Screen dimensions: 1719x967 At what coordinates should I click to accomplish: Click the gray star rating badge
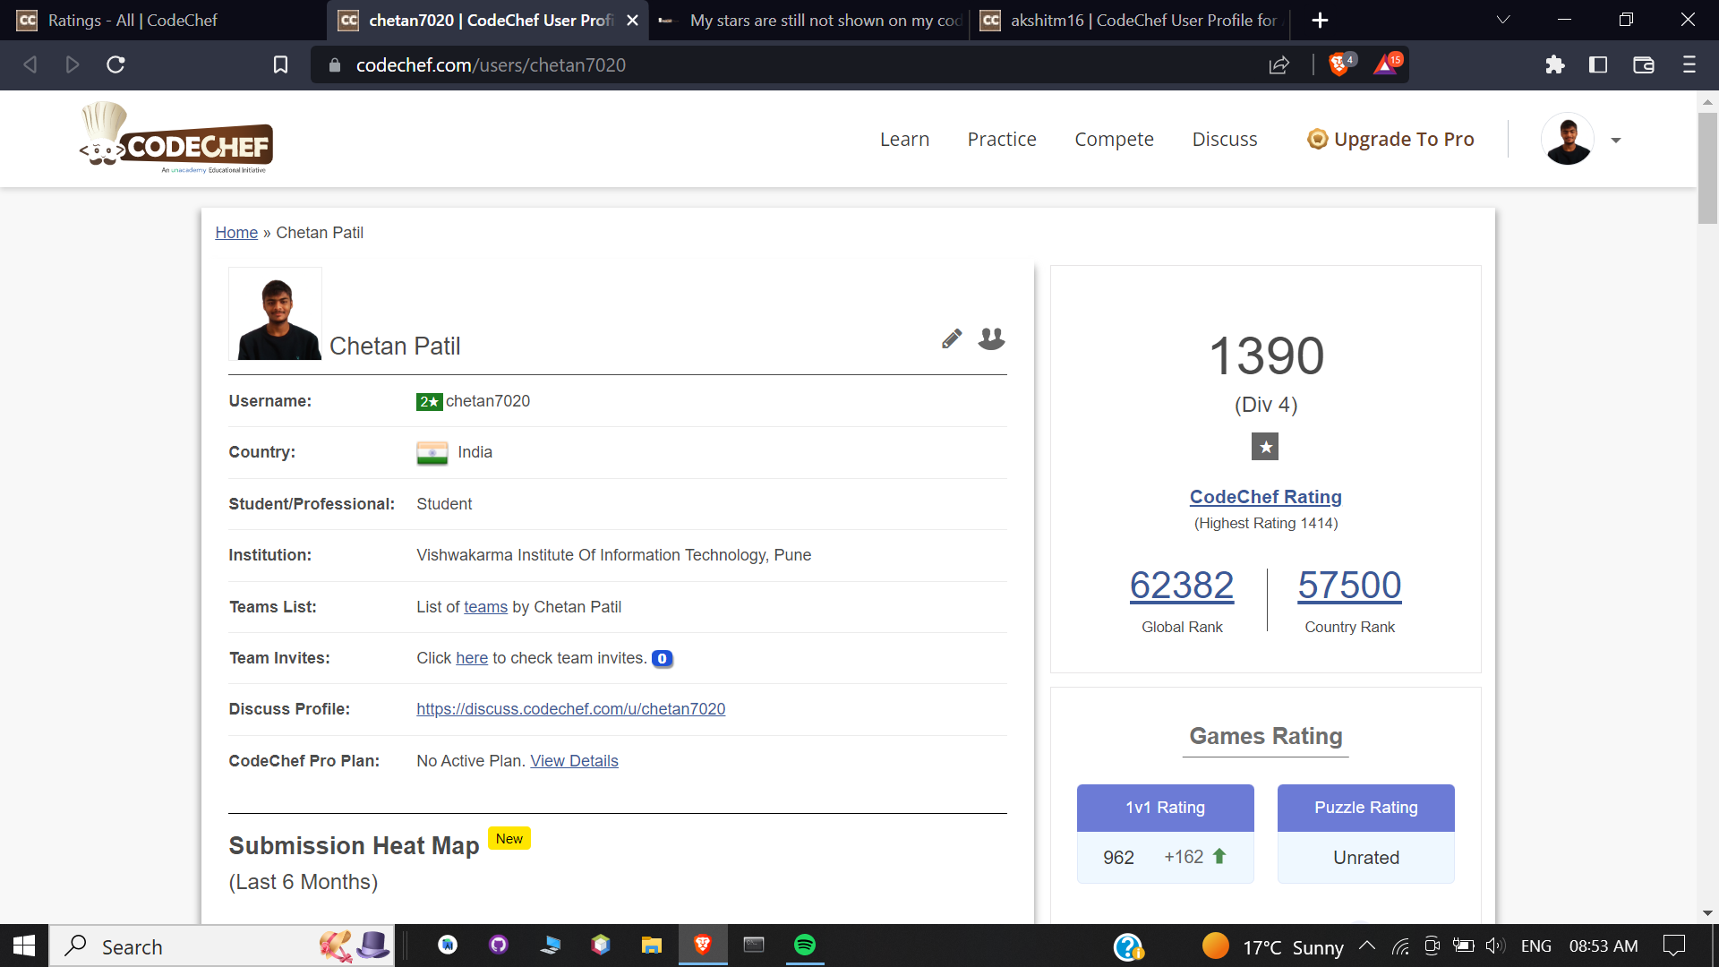point(1265,447)
